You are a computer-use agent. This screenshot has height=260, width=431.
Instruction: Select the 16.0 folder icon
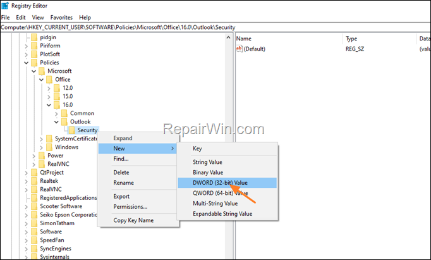pos(57,105)
